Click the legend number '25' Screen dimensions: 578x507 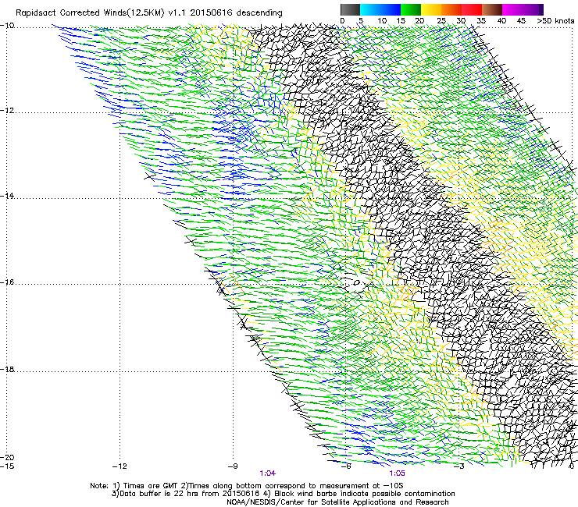pos(441,21)
